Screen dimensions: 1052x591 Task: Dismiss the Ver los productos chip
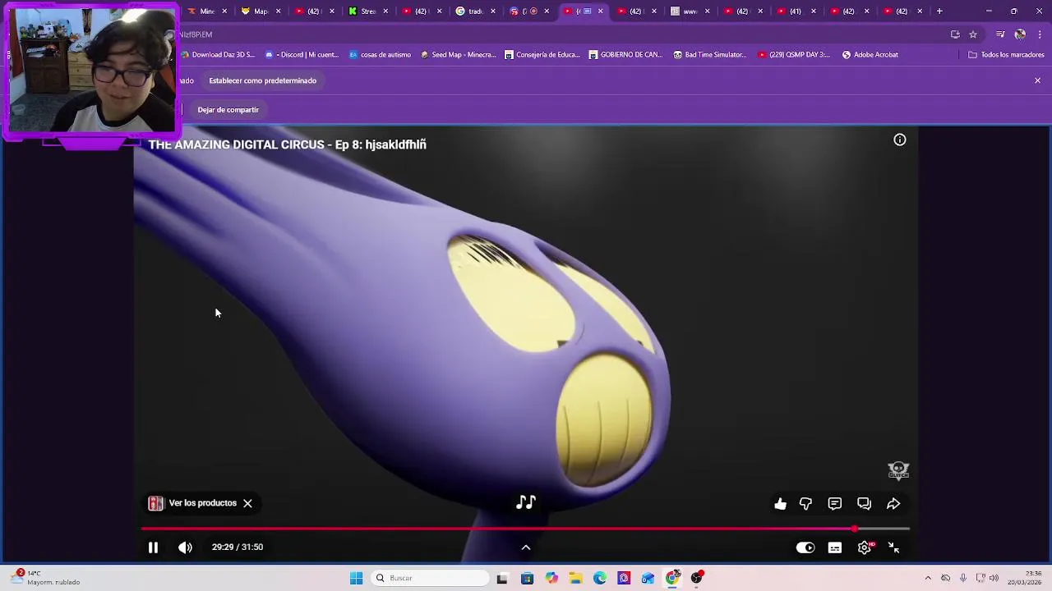point(247,503)
